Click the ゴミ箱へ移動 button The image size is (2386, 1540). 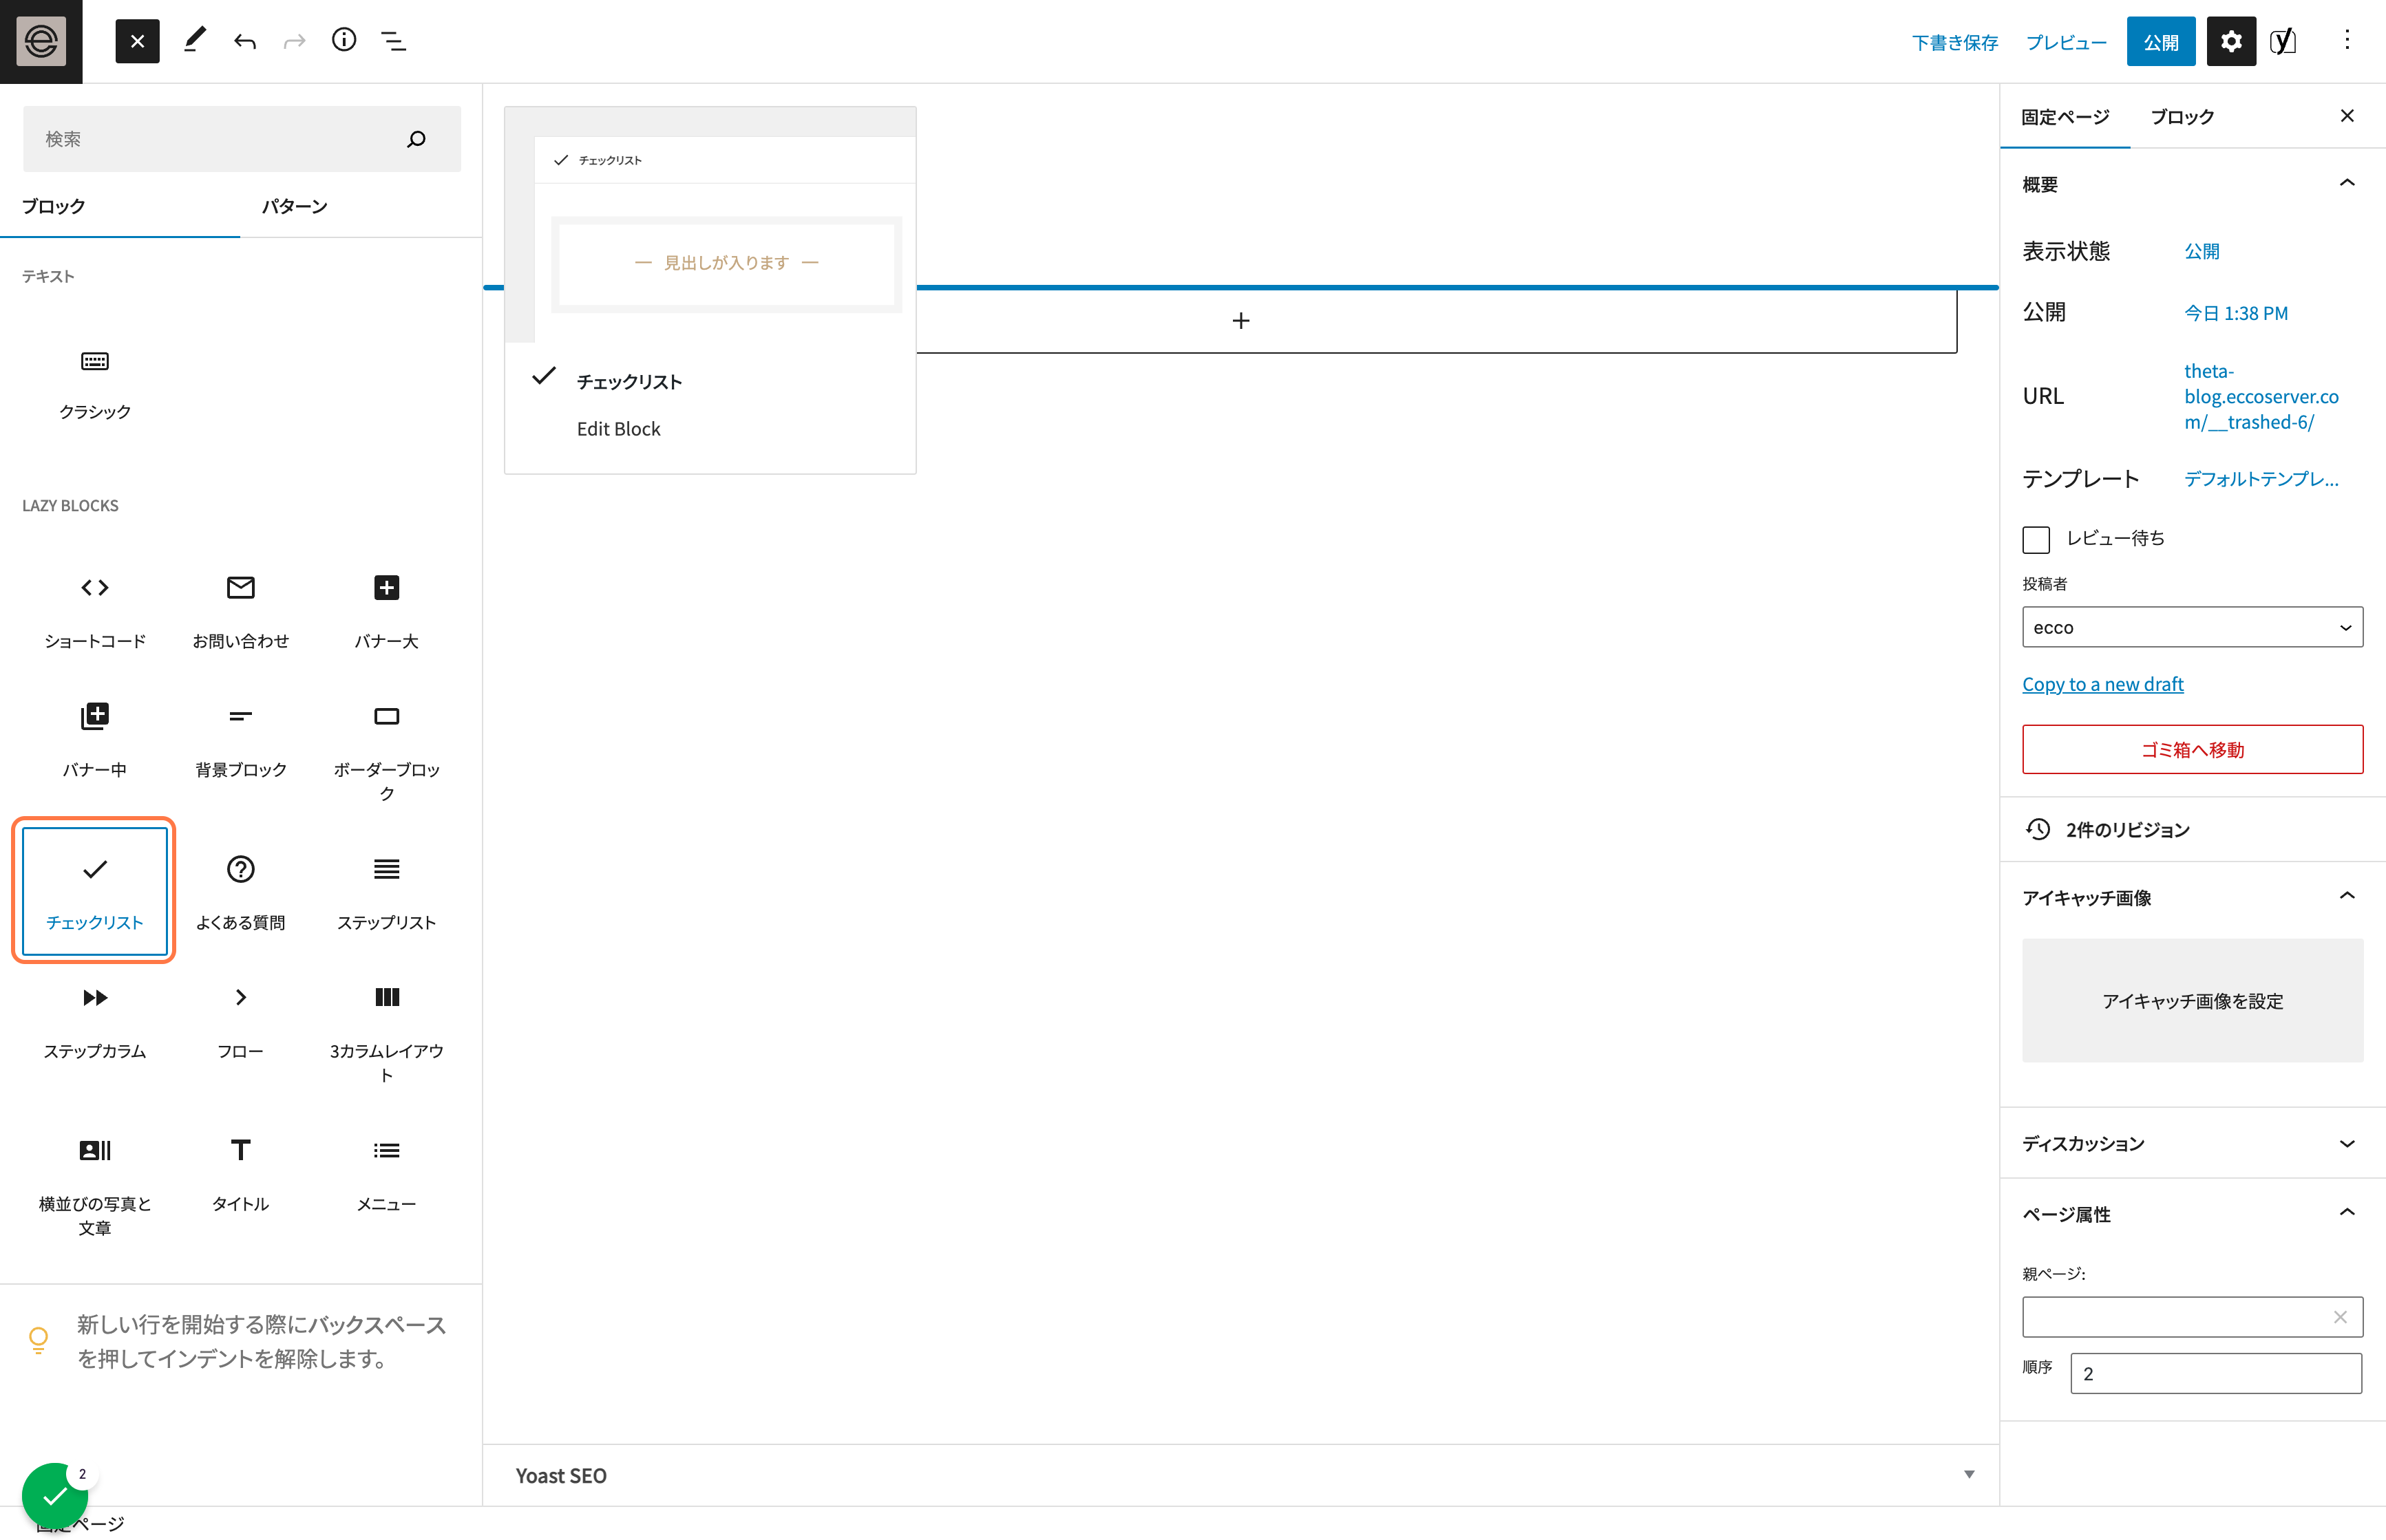click(x=2192, y=749)
